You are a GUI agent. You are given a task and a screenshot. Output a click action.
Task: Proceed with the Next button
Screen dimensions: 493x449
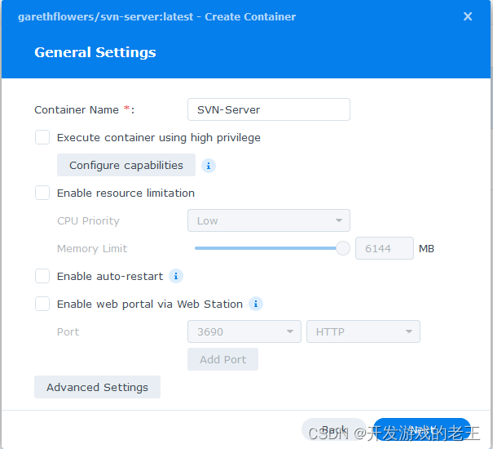(x=422, y=429)
